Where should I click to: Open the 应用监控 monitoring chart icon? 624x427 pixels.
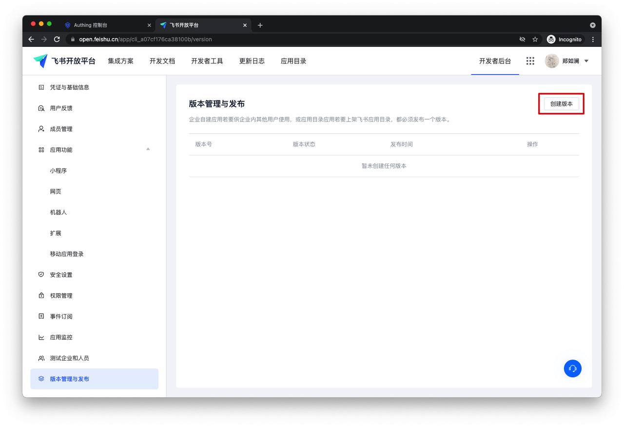tap(41, 337)
